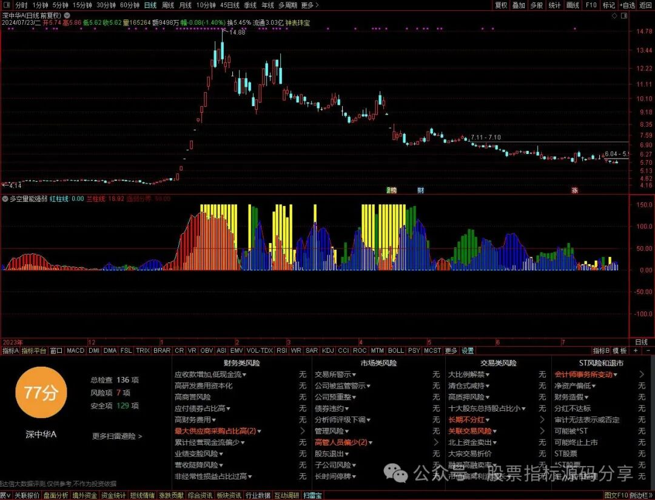Open 设置 in indicator bar
This screenshot has width=655, height=500.
click(x=468, y=350)
